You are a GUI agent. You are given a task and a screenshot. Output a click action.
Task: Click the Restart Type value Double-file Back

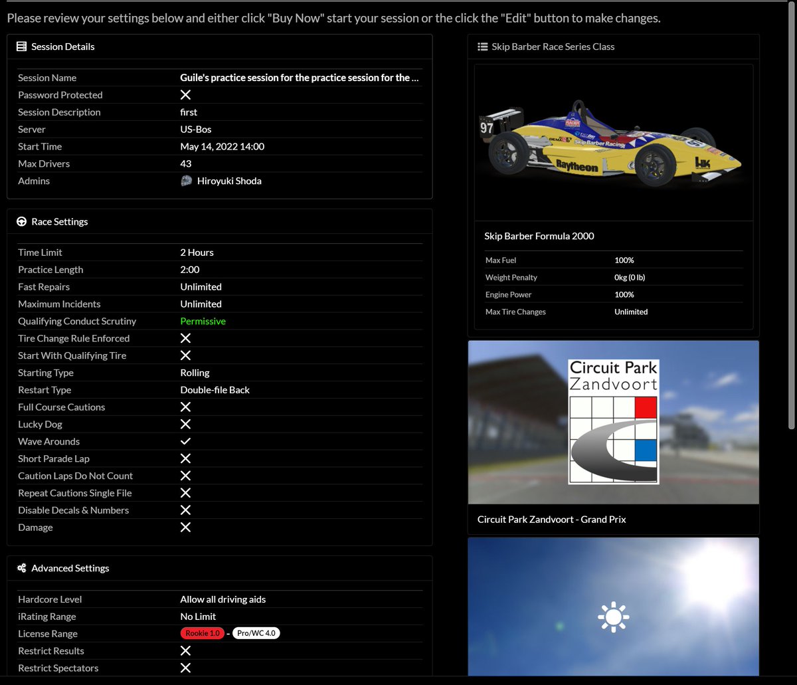point(215,390)
